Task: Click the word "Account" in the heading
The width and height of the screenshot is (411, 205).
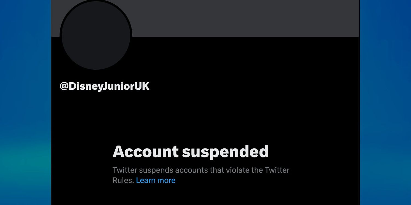Action: point(145,151)
